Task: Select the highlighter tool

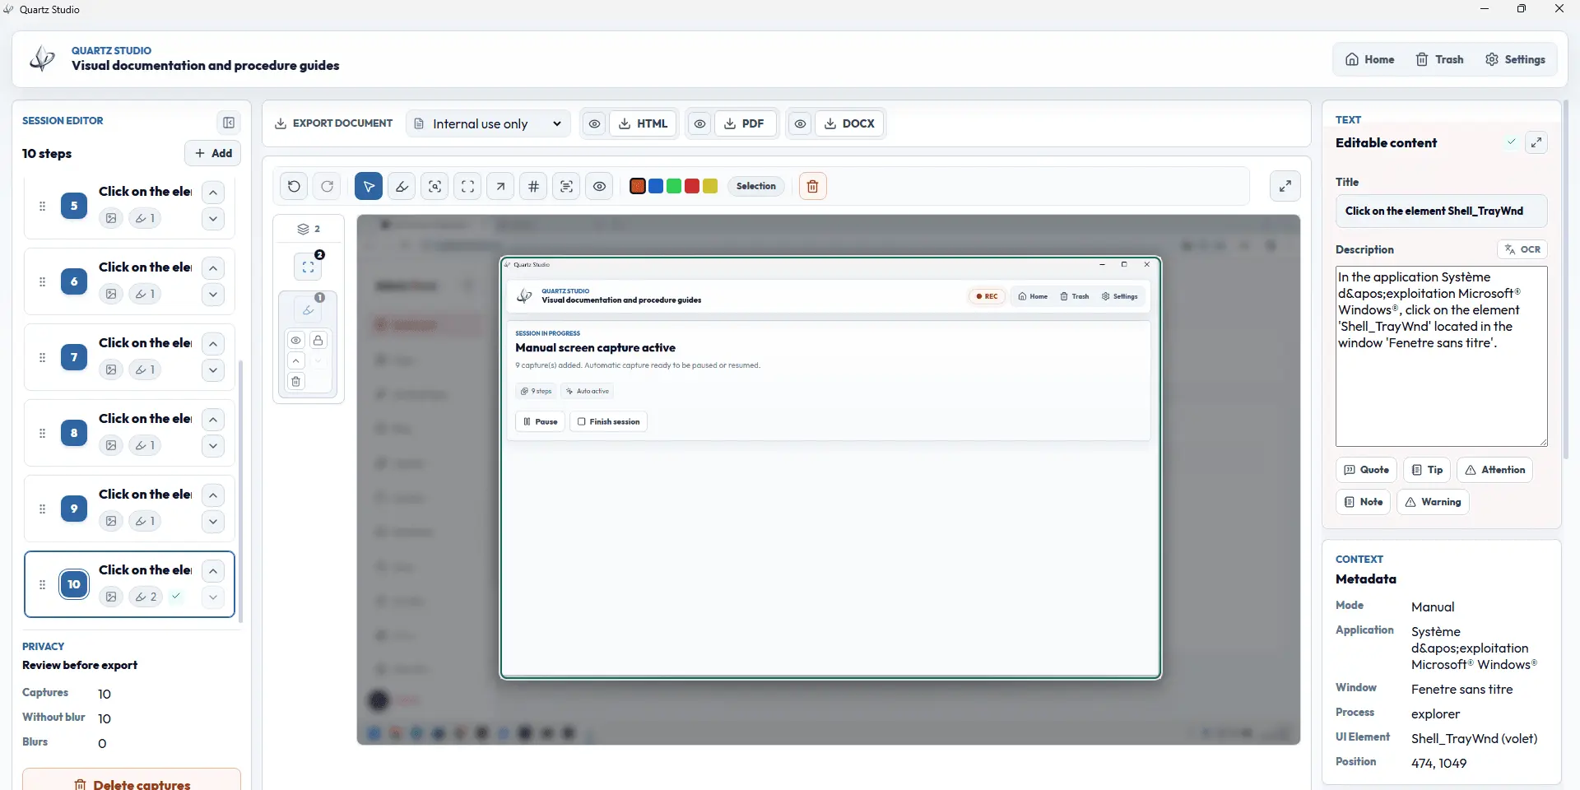Action: pyautogui.click(x=402, y=186)
